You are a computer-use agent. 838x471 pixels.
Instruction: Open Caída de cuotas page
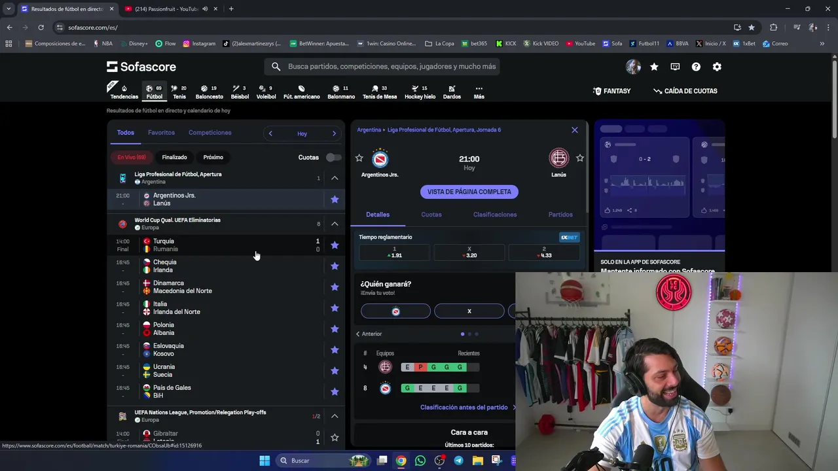point(685,91)
